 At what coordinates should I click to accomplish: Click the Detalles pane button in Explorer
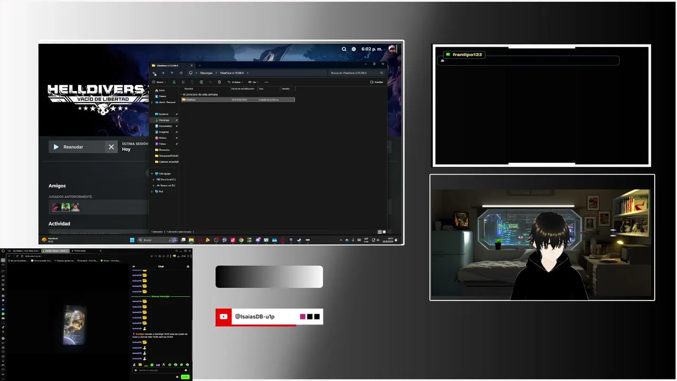coord(377,82)
